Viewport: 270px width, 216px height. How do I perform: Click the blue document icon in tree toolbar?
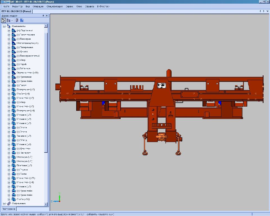(x=22, y=20)
